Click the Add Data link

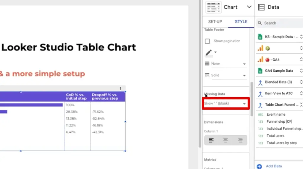coord(274,166)
